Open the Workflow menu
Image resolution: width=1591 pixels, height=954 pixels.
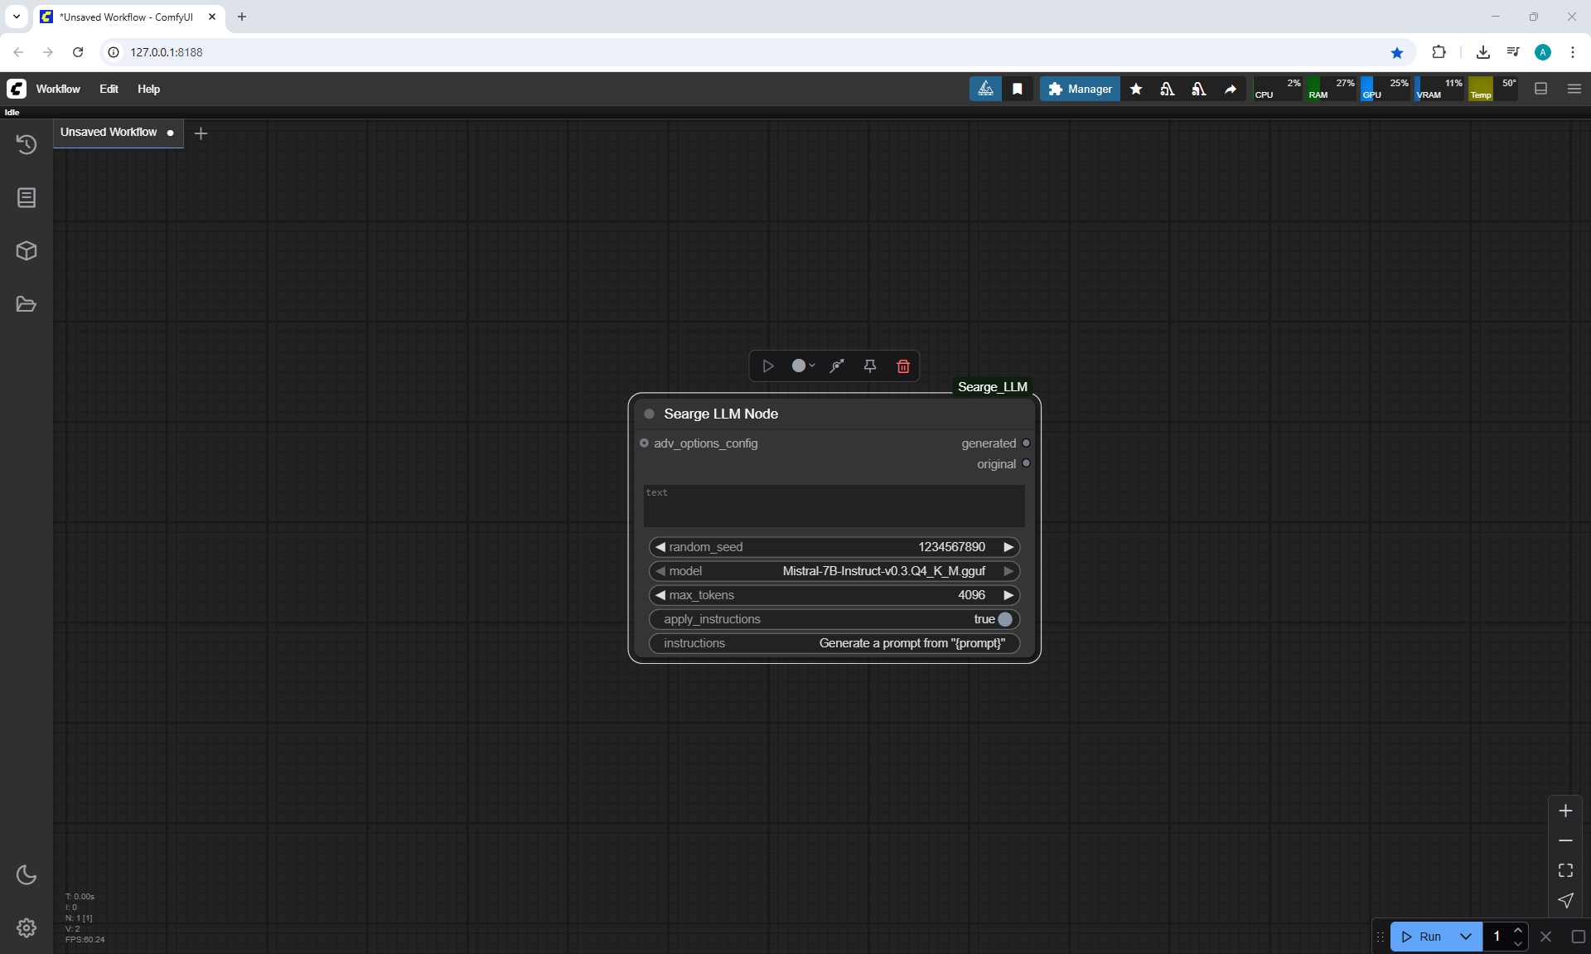pyautogui.click(x=58, y=89)
